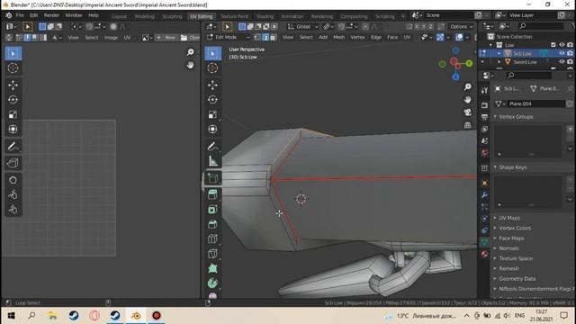Screen dimensions: 576x324
Task: Select the Rotate tool in UV editor
Action: 13,100
